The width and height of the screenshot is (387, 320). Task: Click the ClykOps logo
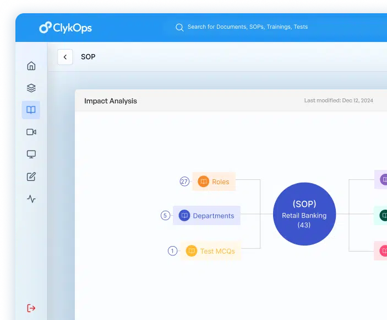click(x=66, y=27)
